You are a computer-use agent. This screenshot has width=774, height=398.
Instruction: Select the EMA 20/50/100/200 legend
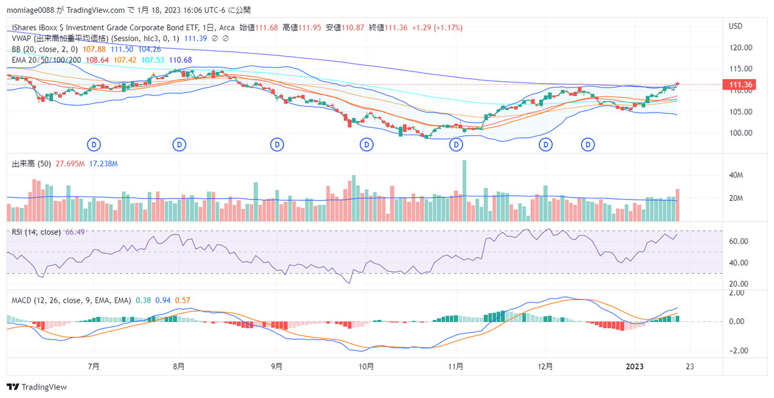click(46, 60)
